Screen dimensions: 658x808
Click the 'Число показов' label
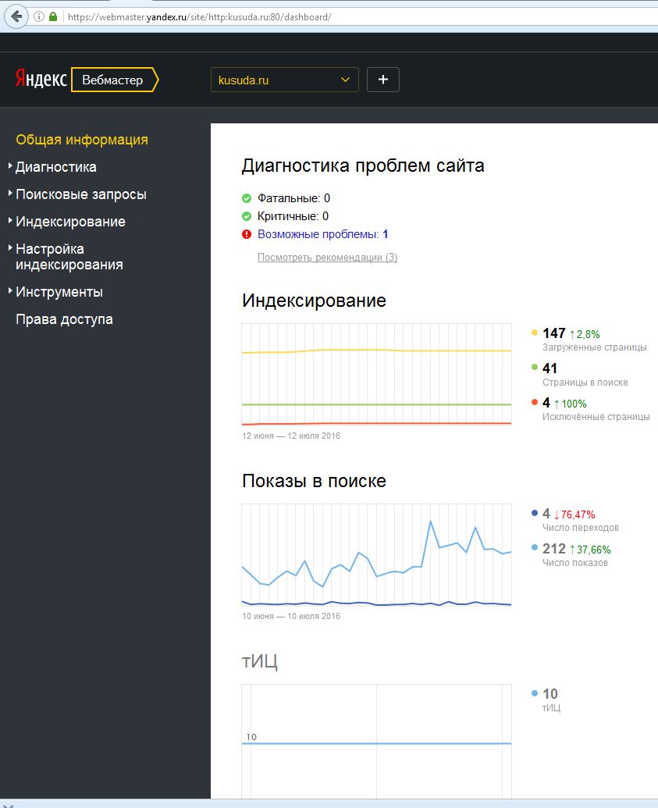click(575, 563)
